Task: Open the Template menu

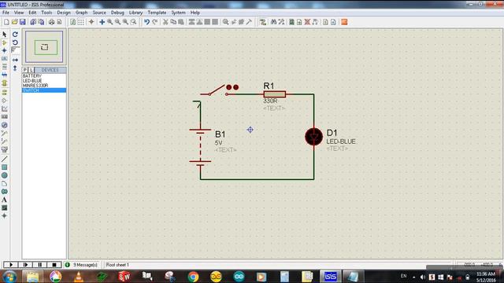Action: [157, 13]
